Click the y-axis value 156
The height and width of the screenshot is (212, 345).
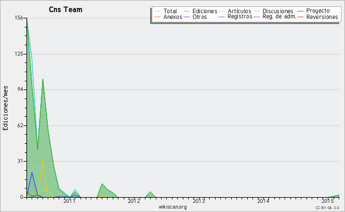(19, 18)
